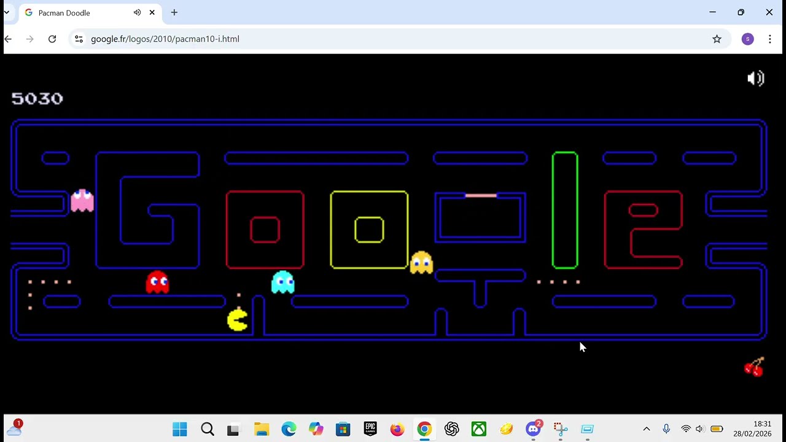Open the Chrome profile avatar
The image size is (786, 442).
(747, 39)
